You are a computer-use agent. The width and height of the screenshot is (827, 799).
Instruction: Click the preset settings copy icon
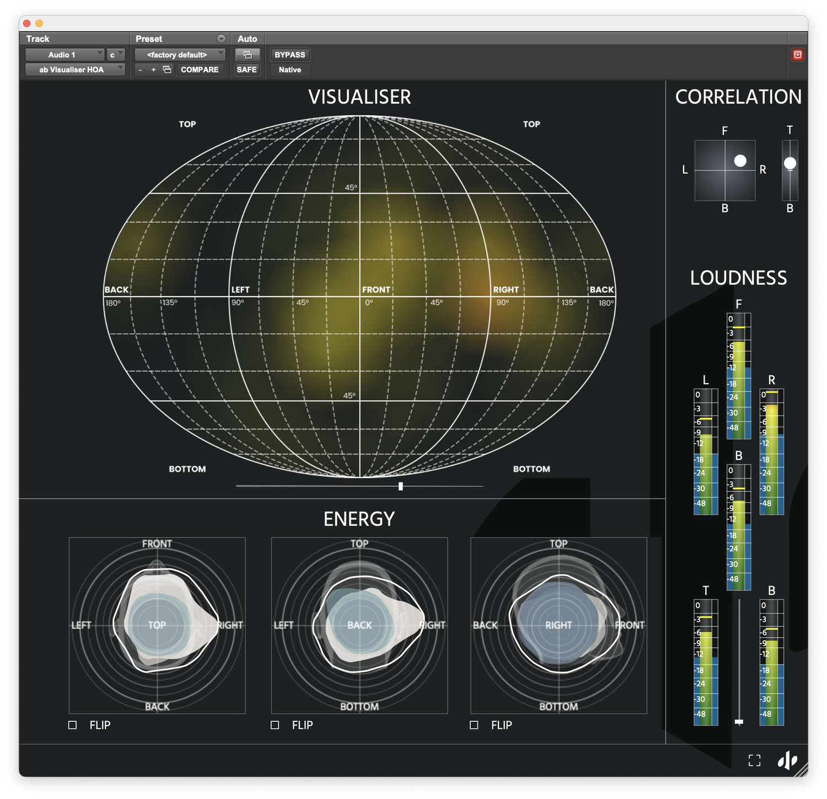click(167, 69)
